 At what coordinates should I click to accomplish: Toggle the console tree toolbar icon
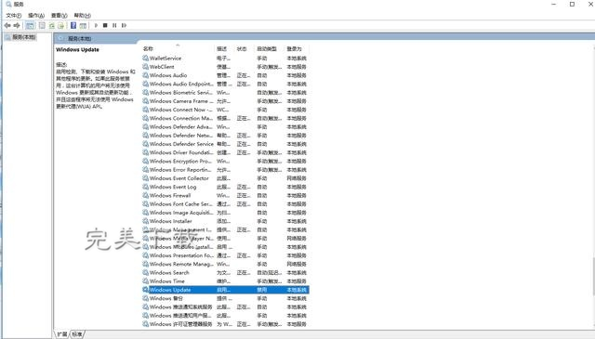30,25
